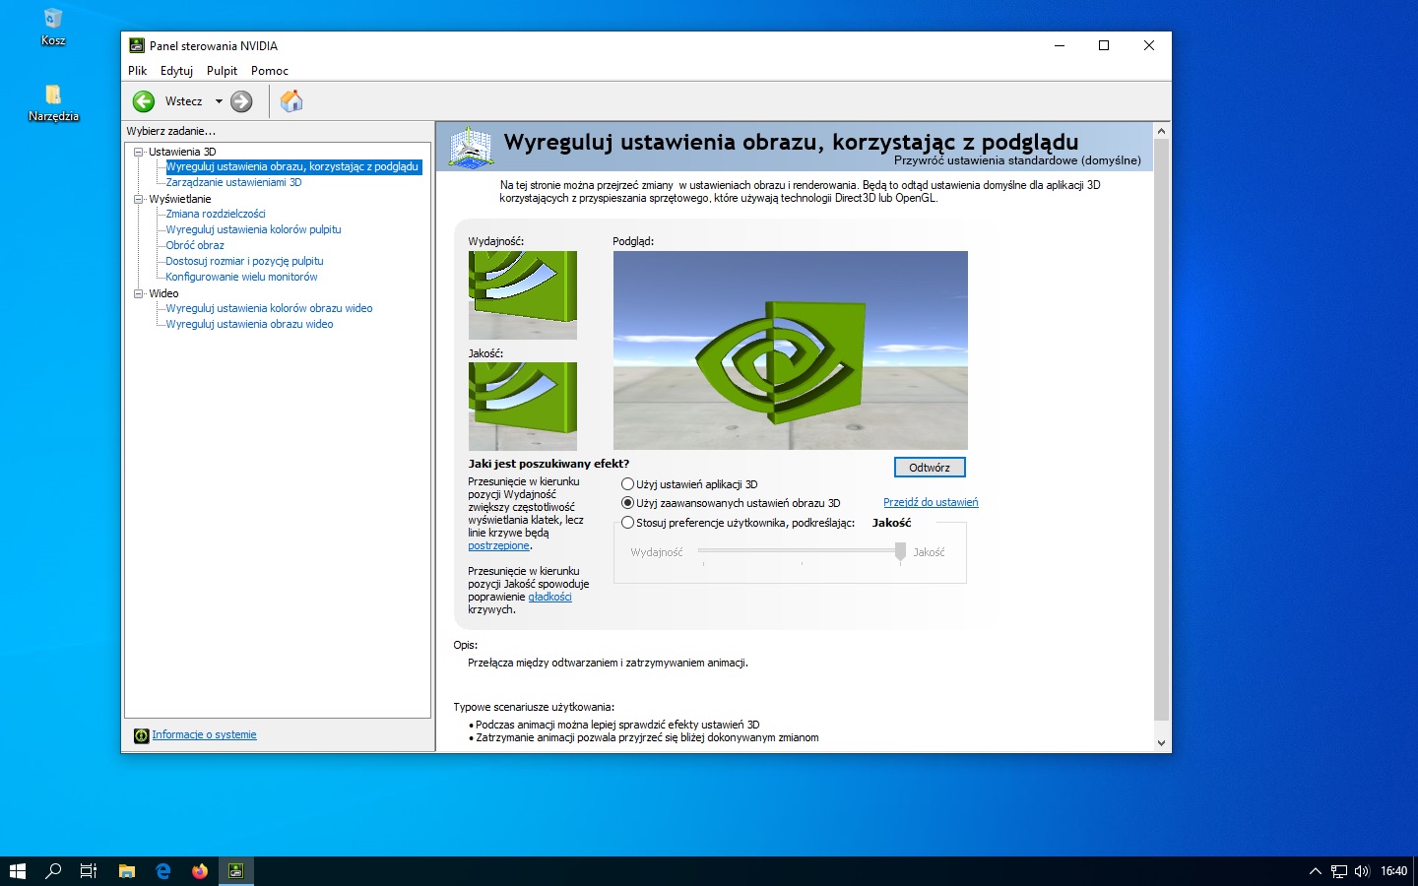Open the back history dropdown arrow next to Wstecz
Image resolution: width=1418 pixels, height=886 pixels.
click(219, 101)
